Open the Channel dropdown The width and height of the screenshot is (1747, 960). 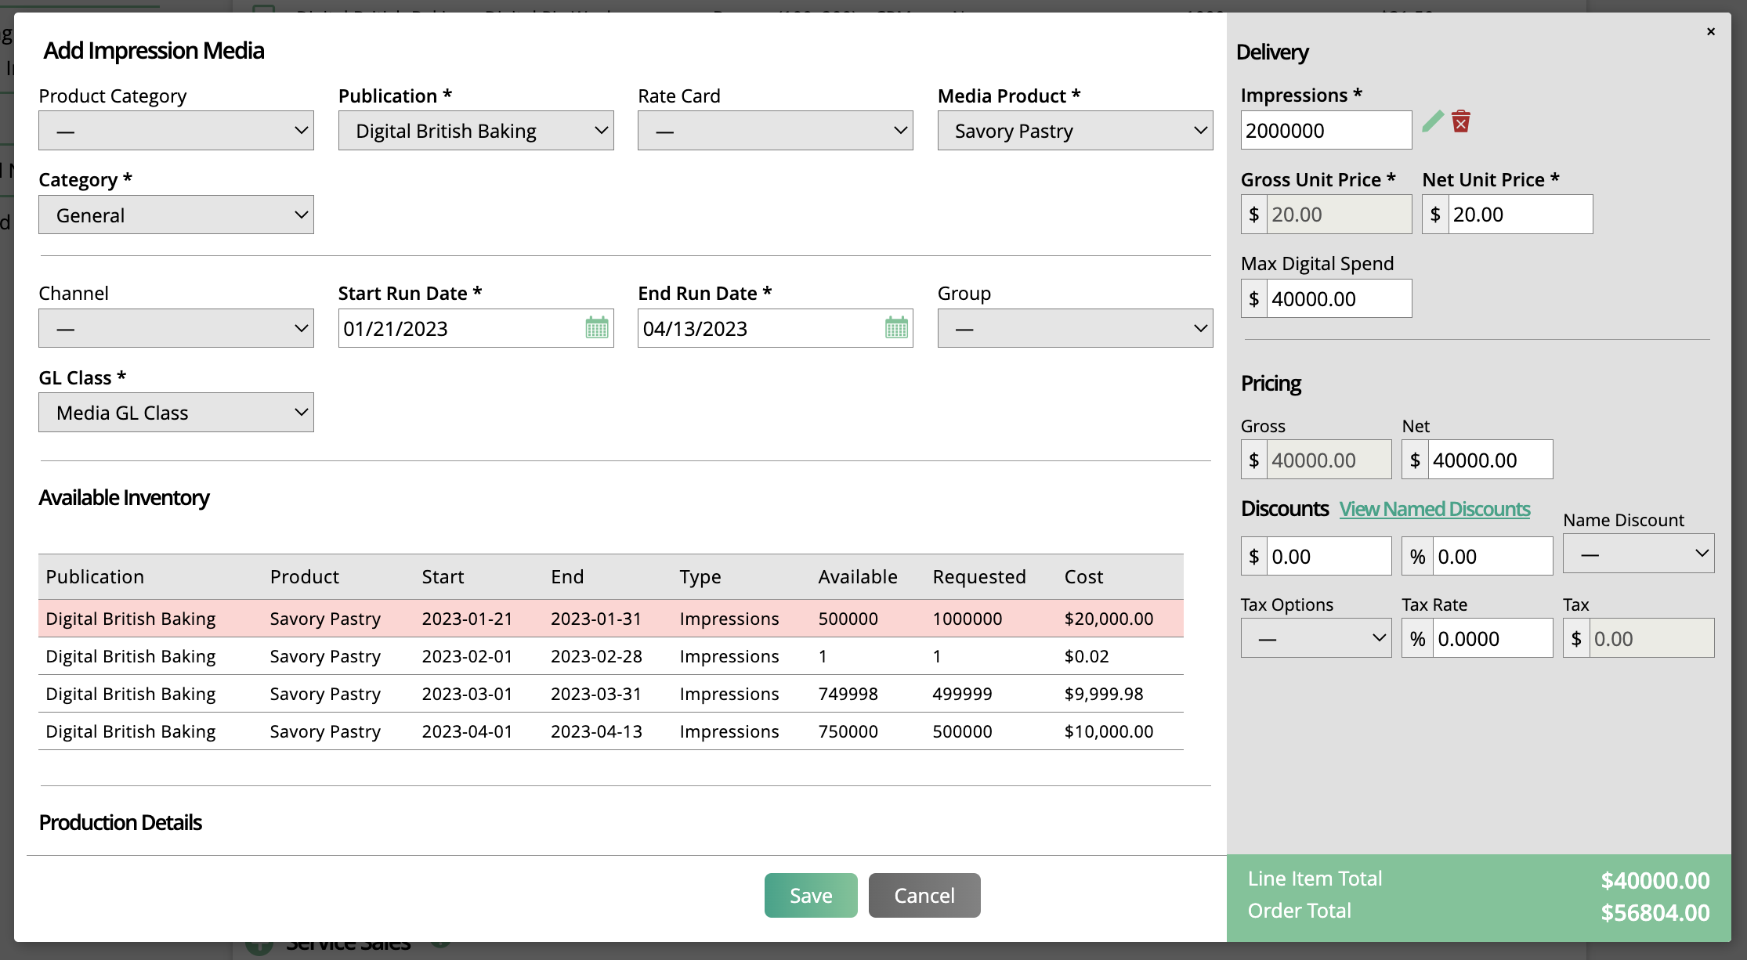176,328
